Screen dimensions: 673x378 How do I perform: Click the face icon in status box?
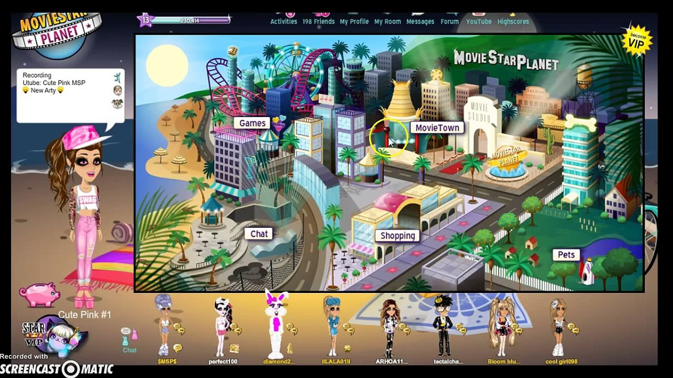pyautogui.click(x=117, y=90)
